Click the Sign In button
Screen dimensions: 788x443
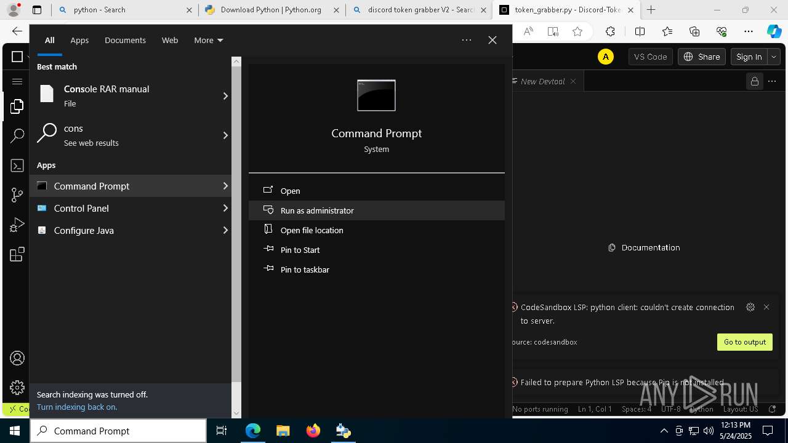pos(749,57)
